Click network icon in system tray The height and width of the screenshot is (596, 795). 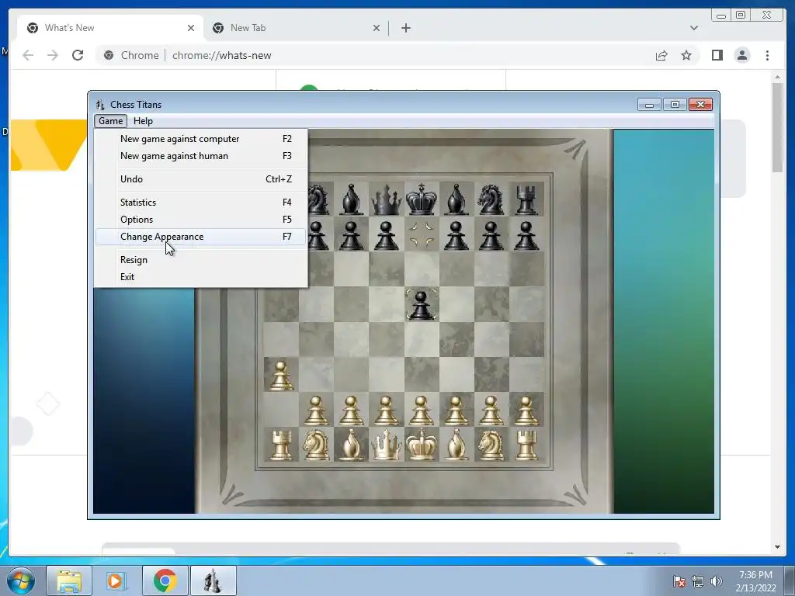698,581
